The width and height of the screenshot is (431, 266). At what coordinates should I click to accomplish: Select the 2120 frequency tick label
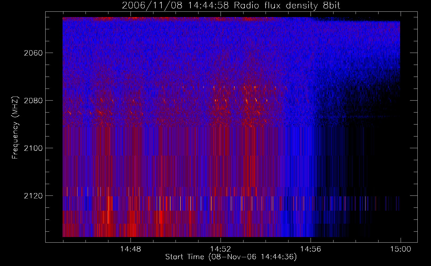point(33,196)
